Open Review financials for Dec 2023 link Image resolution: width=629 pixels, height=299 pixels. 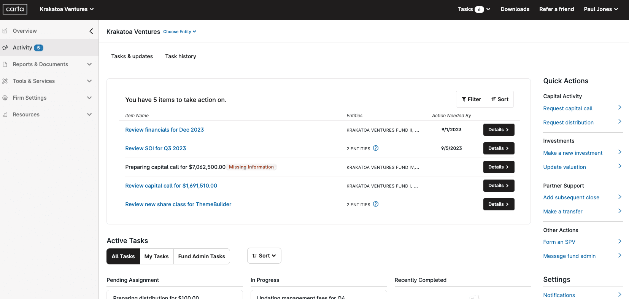click(x=164, y=130)
